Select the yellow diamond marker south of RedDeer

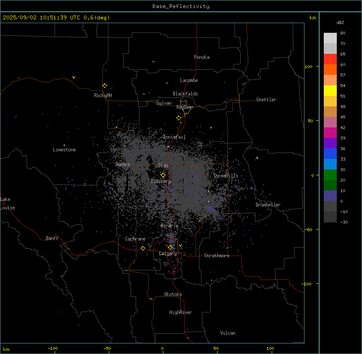click(179, 118)
